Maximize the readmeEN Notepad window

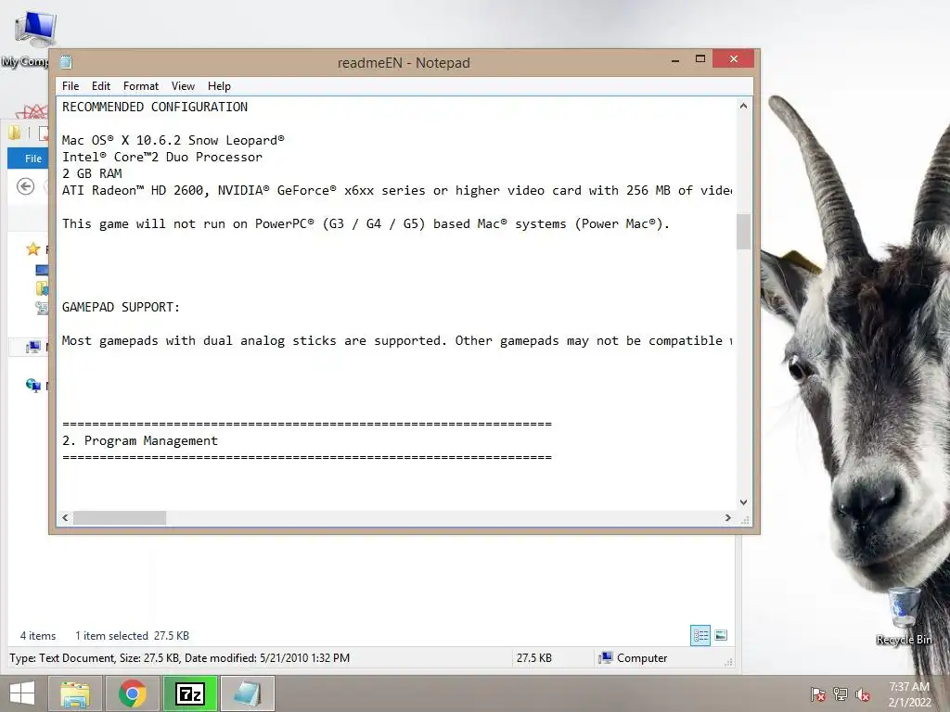700,59
